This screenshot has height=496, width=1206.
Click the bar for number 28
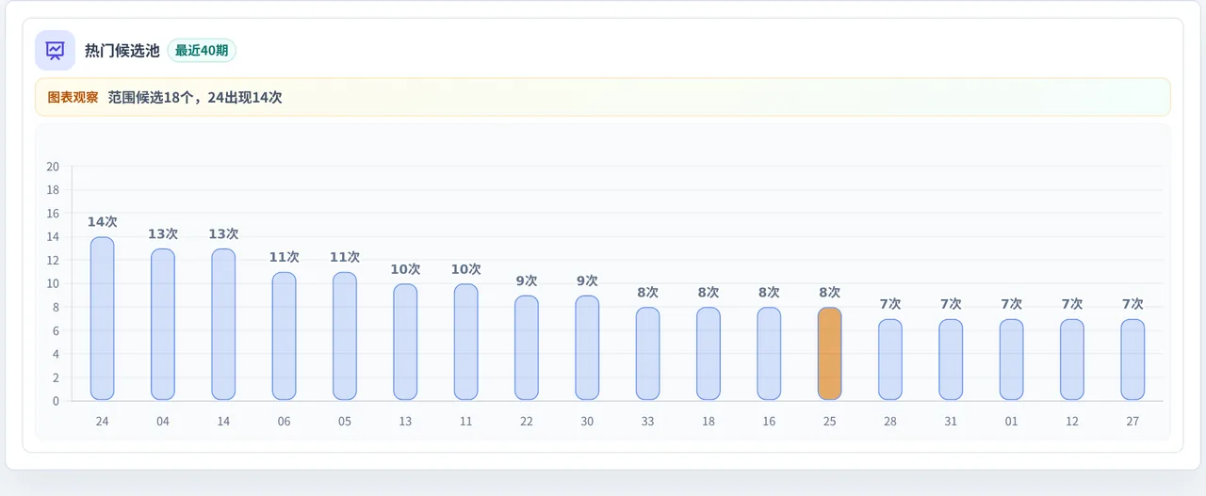[x=890, y=360]
